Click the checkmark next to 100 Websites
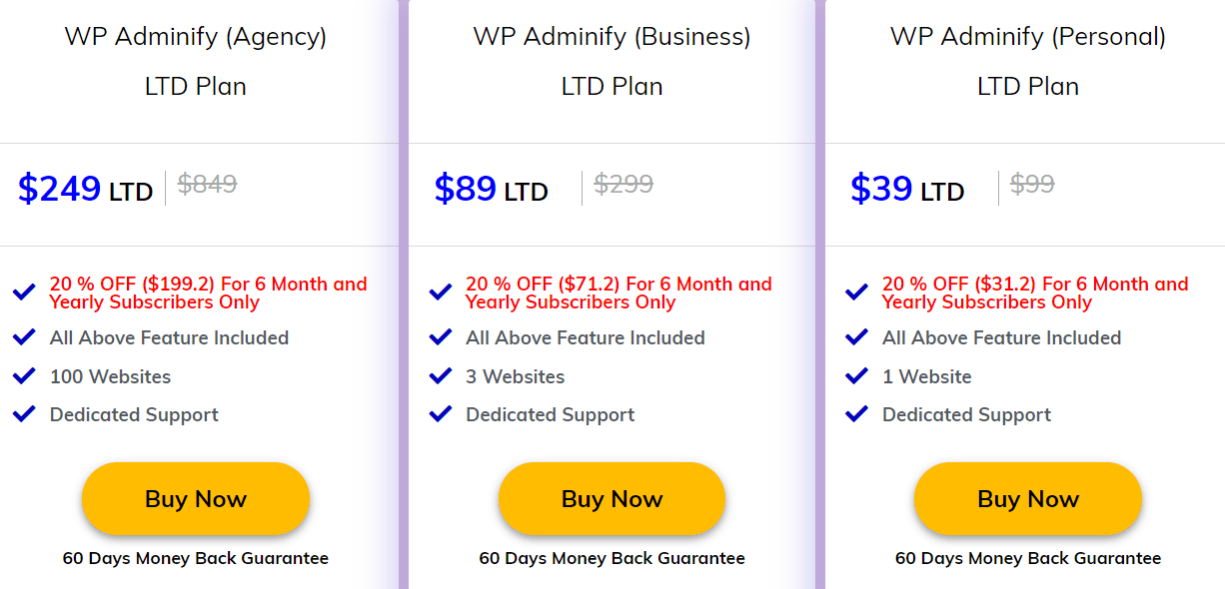 click(x=24, y=376)
